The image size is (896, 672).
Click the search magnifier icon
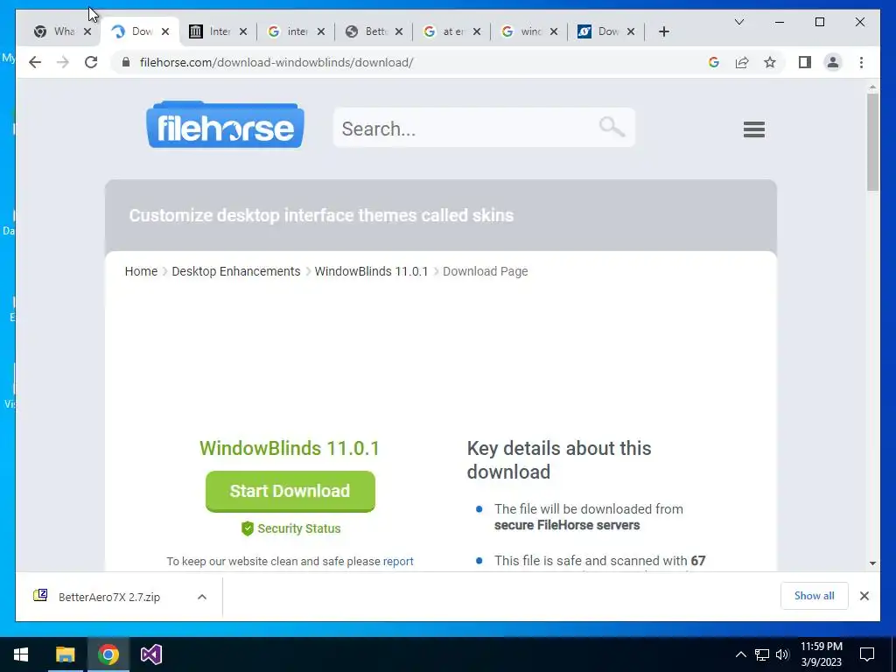click(612, 126)
